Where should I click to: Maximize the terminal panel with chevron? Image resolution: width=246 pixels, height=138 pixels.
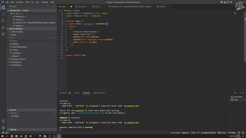240,93
